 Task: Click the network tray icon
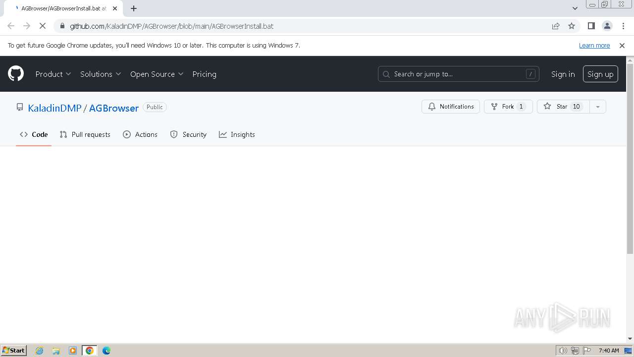click(575, 350)
